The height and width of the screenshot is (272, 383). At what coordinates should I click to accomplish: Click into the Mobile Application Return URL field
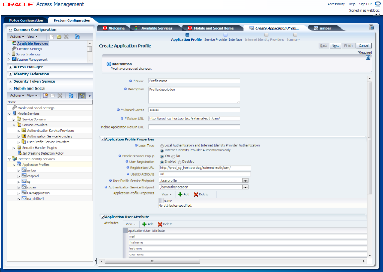(194, 127)
